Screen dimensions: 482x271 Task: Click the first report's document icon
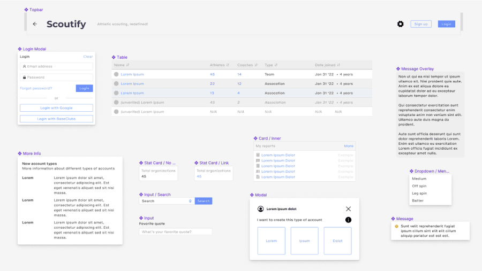(258, 155)
